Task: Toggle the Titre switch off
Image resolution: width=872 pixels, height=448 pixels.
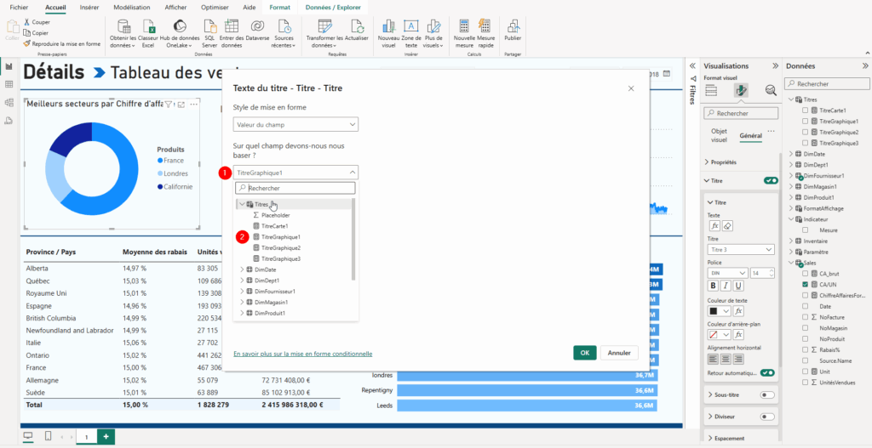Action: pos(771,181)
